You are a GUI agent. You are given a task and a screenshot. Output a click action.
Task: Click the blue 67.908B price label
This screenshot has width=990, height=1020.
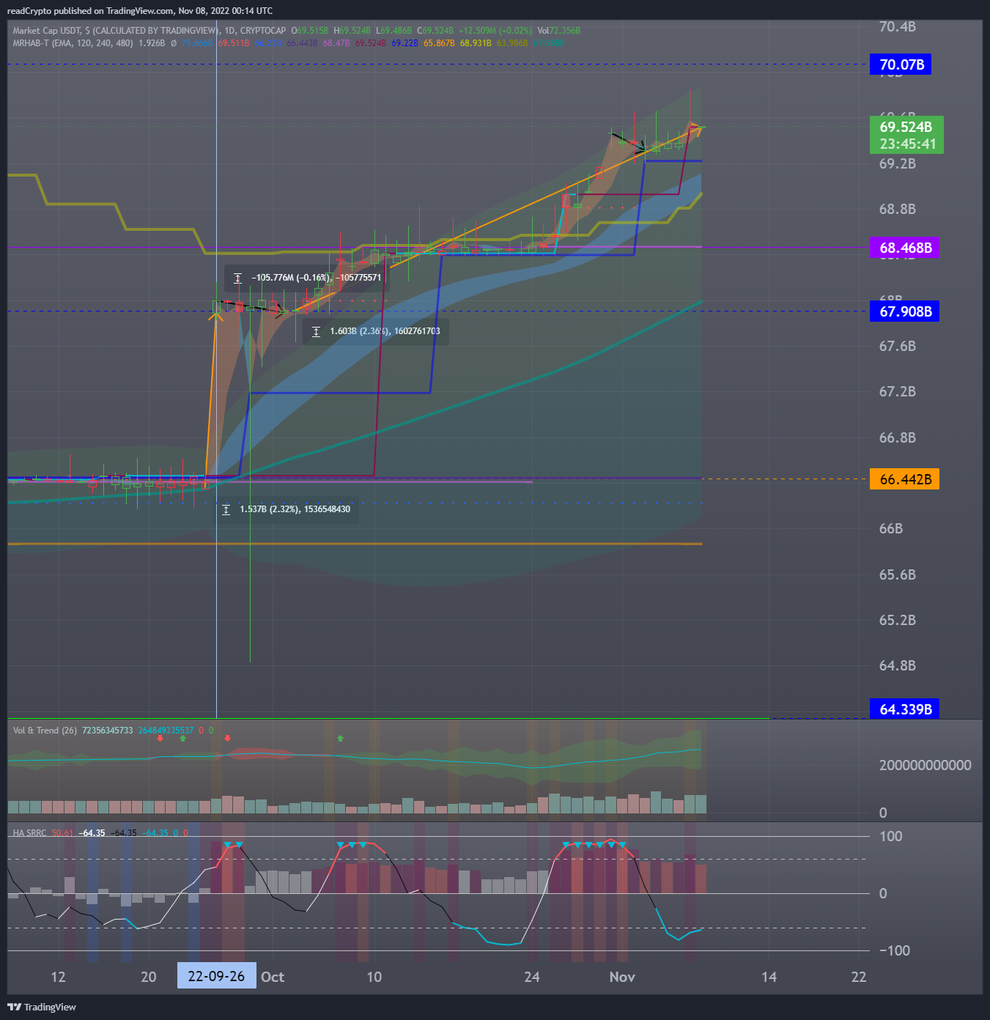[906, 311]
